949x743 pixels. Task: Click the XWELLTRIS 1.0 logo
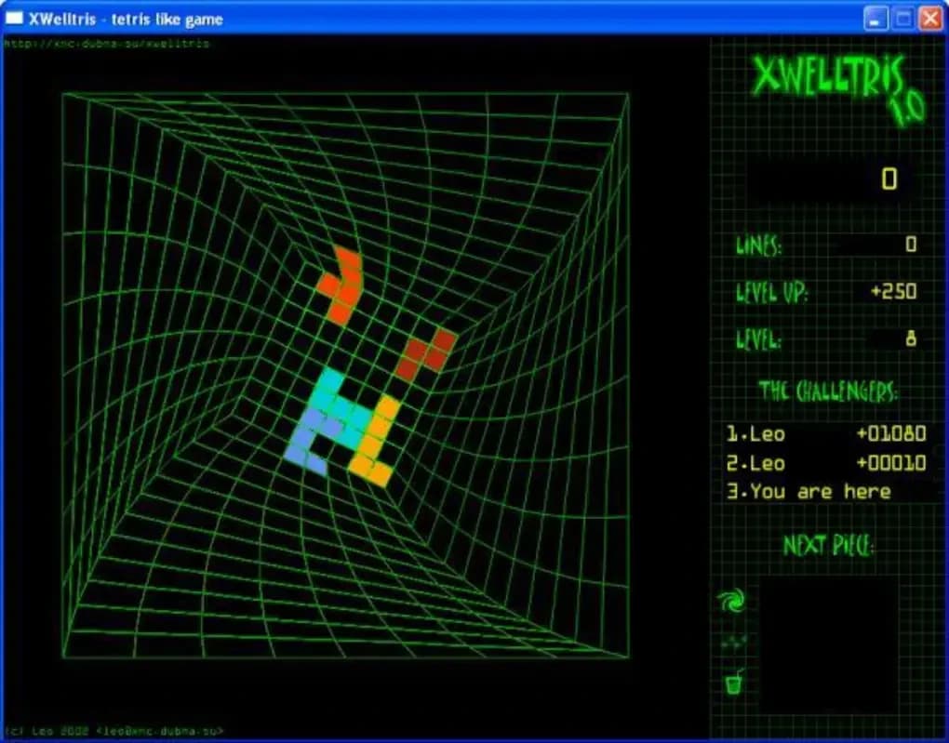coord(834,88)
